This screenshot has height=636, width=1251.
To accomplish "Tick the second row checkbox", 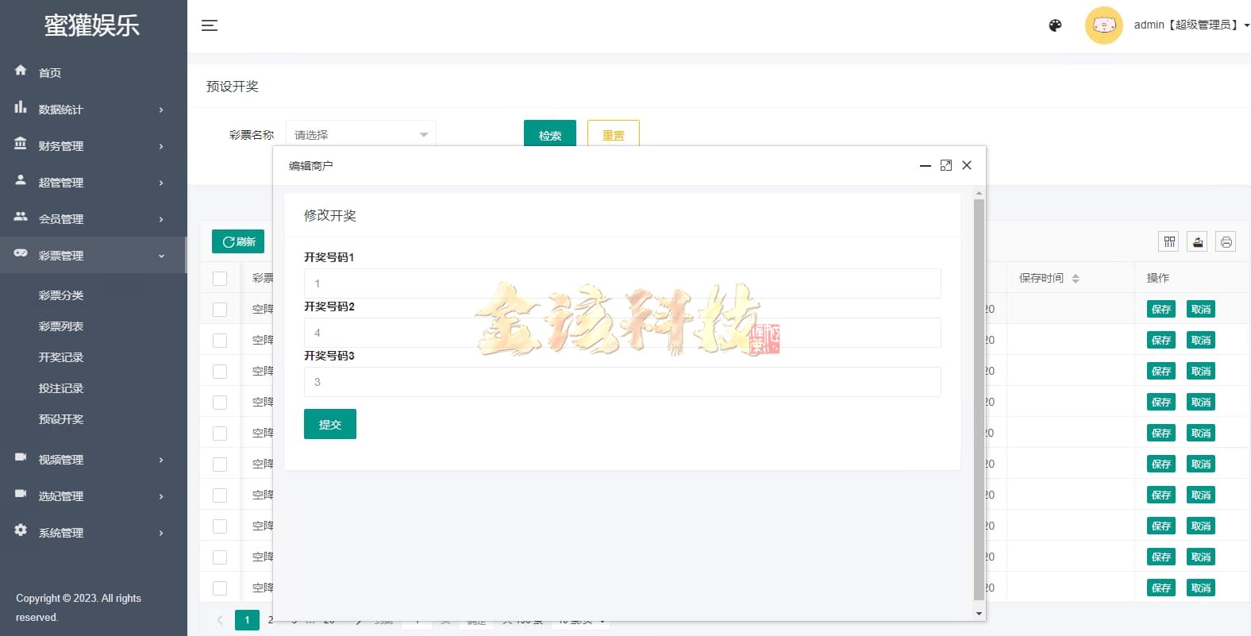I will coord(220,341).
